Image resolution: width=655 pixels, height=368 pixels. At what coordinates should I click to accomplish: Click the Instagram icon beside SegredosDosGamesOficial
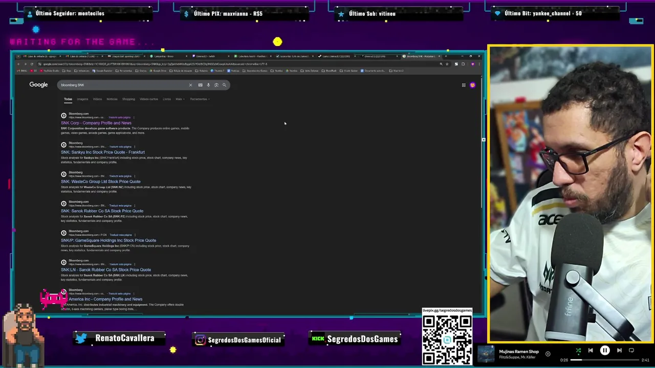point(200,340)
